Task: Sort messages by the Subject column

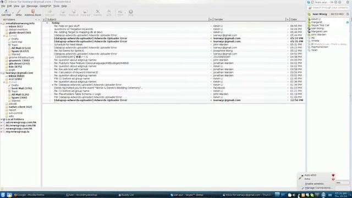Action: pyautogui.click(x=127, y=20)
